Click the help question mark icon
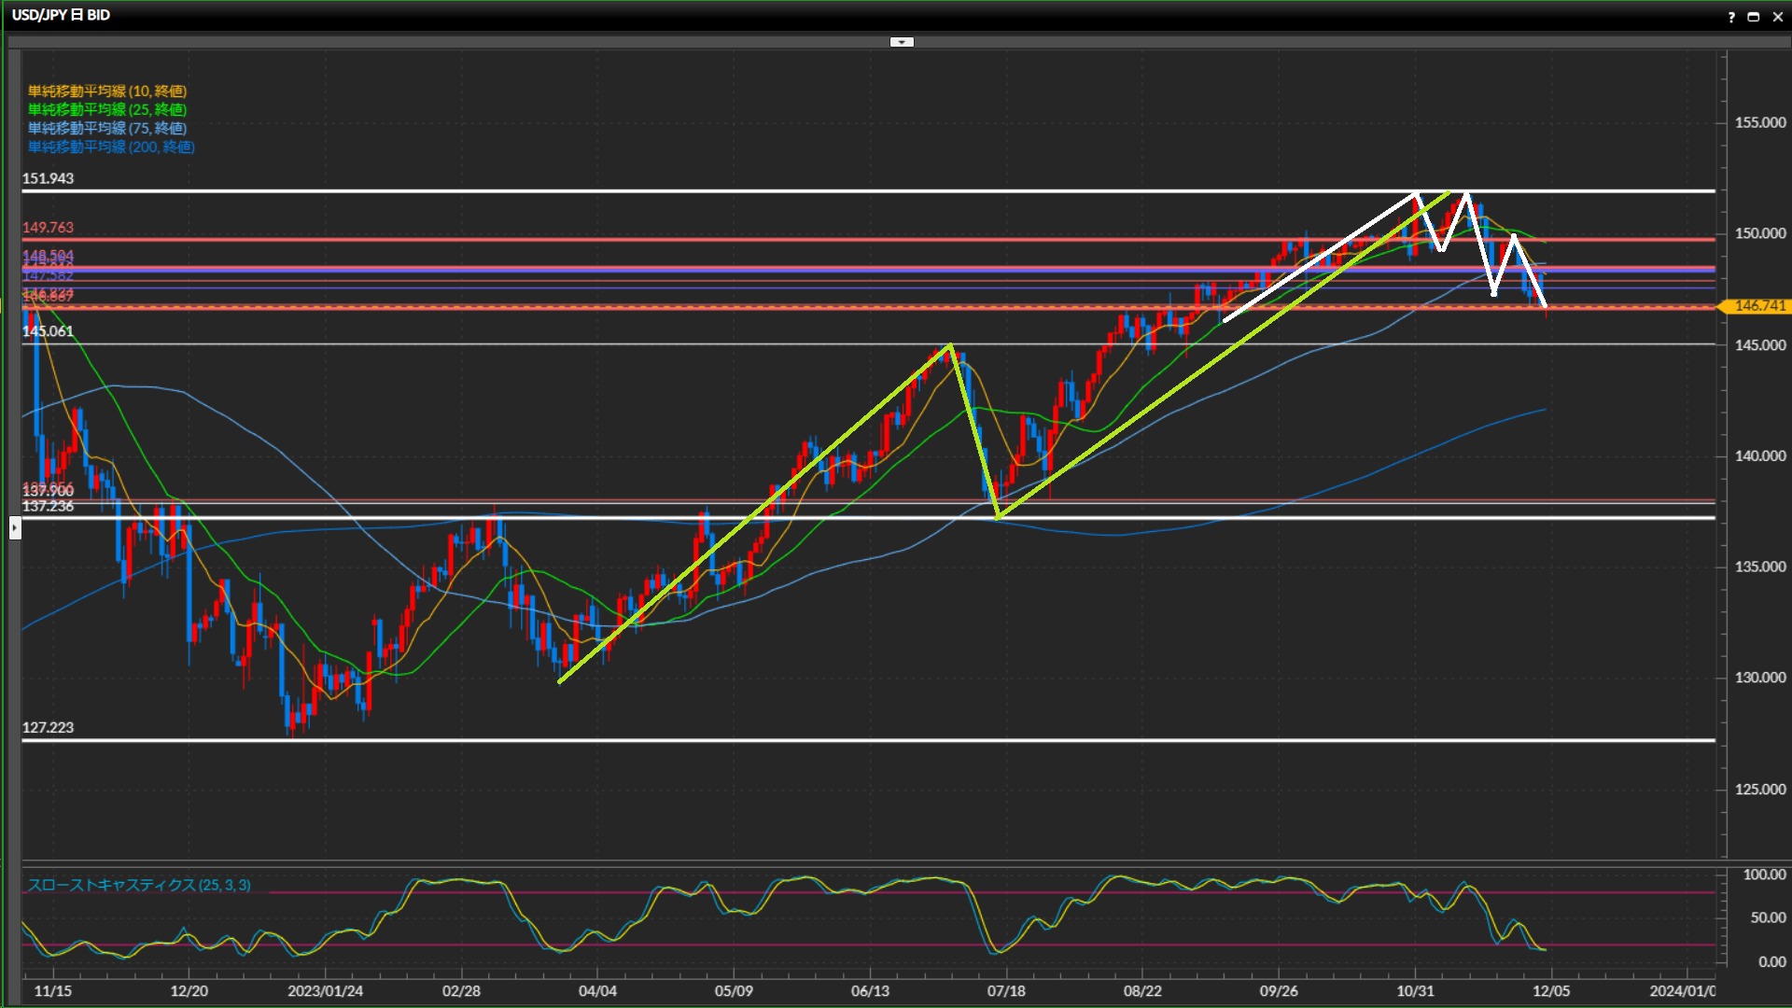Screen dimensions: 1792x1008 pyautogui.click(x=1731, y=17)
